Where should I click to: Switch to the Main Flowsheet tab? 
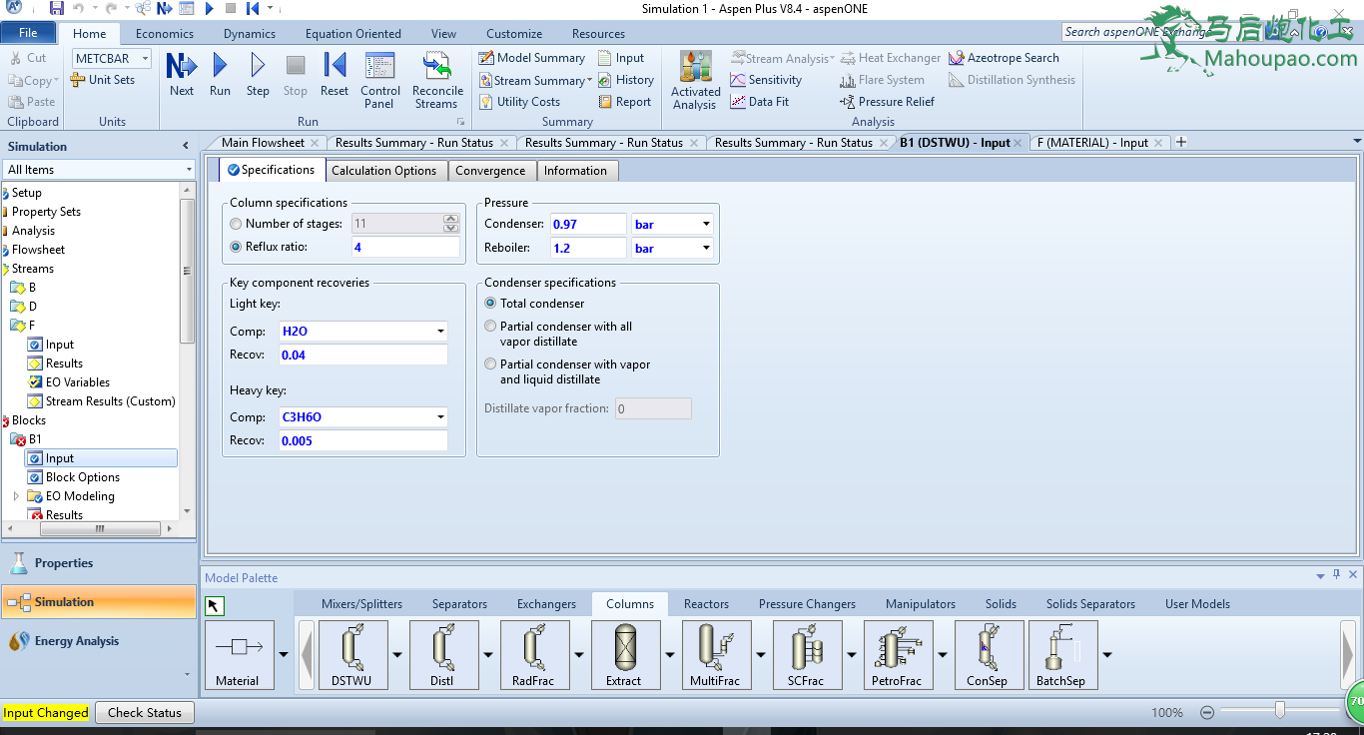click(263, 143)
